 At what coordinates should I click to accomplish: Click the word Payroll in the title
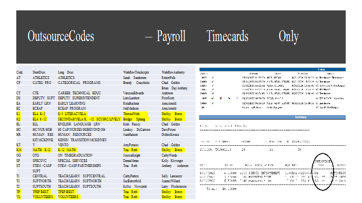pos(171,37)
